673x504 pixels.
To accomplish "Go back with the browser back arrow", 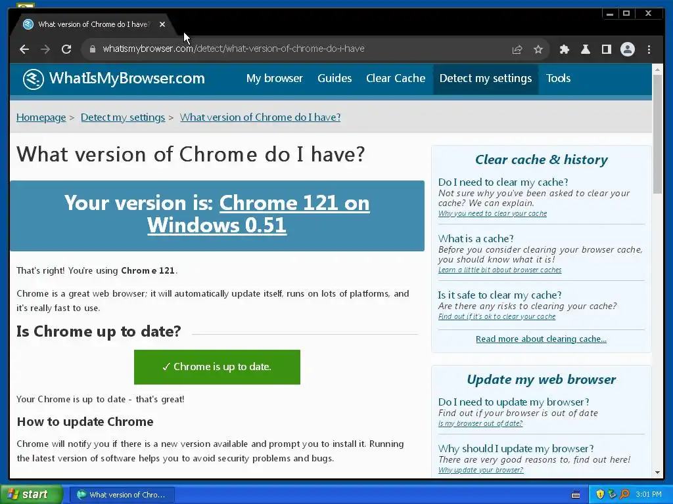I will [24, 49].
